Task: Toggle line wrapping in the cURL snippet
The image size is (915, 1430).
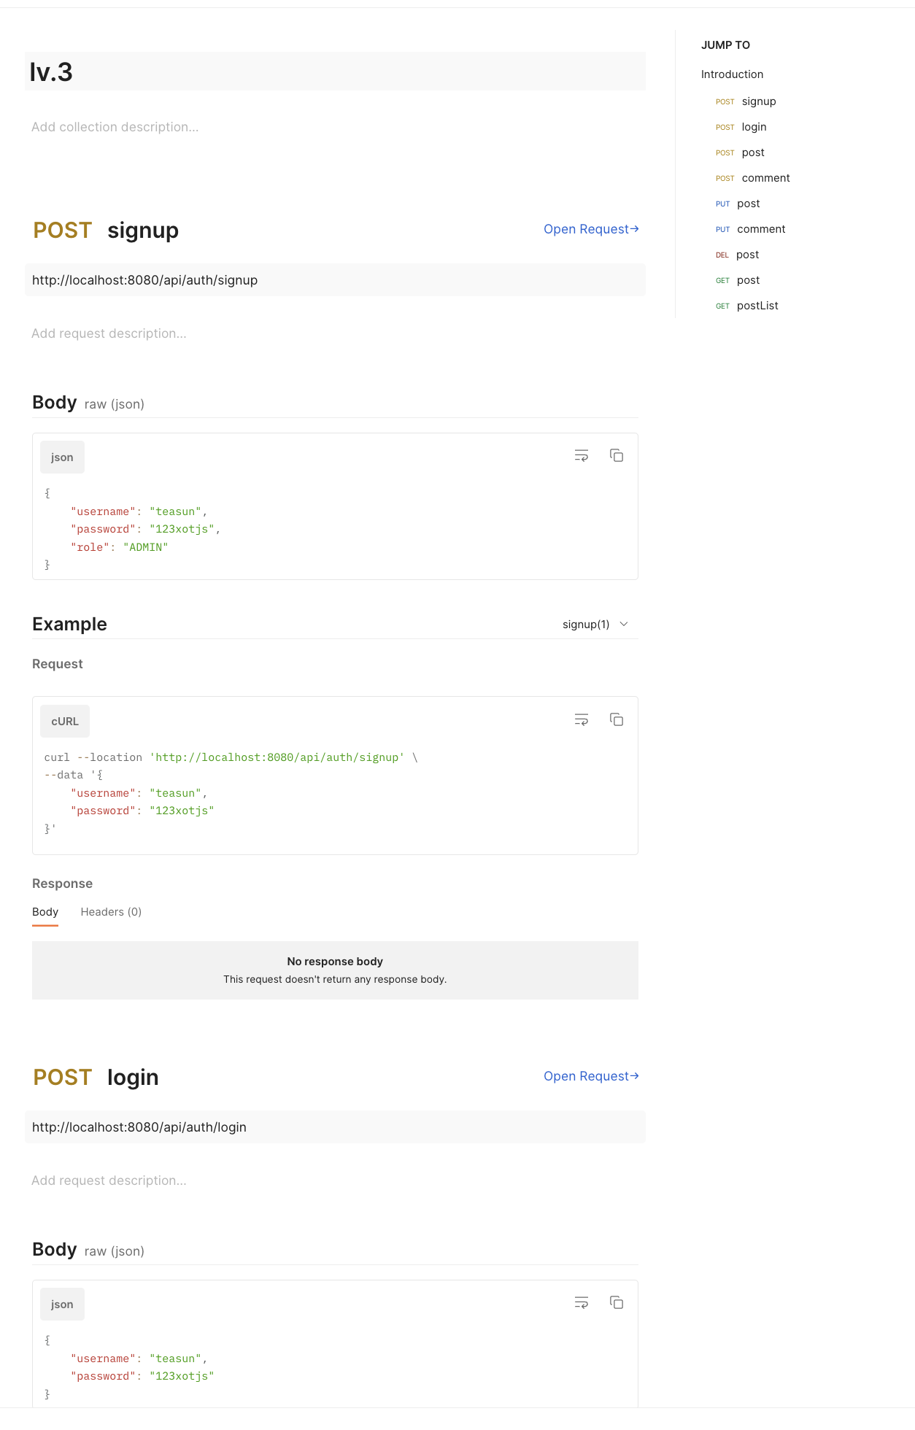Action: (x=581, y=719)
